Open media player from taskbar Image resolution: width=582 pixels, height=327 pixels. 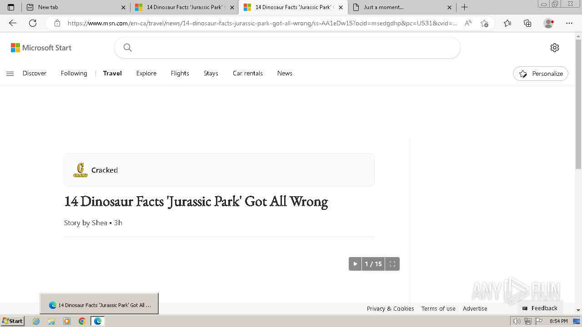coord(67,321)
